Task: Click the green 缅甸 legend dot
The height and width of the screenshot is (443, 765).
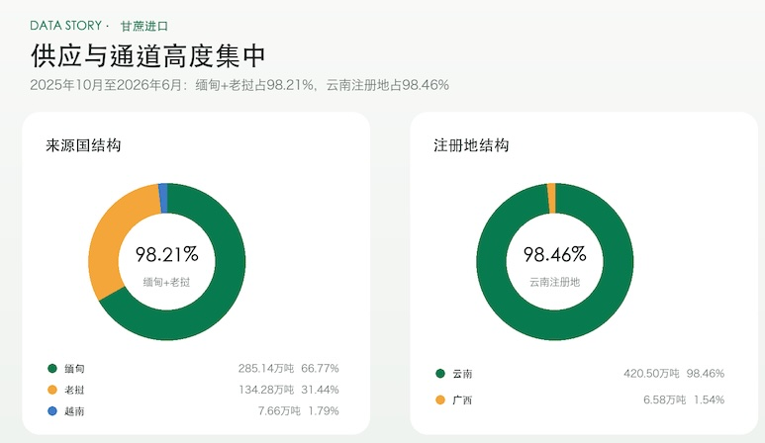Action: coord(52,369)
